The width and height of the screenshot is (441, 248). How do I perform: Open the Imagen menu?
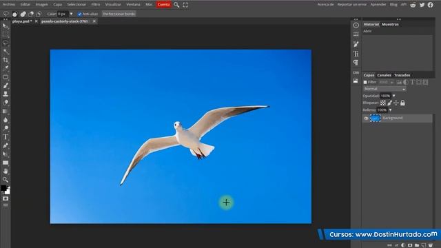pos(41,5)
